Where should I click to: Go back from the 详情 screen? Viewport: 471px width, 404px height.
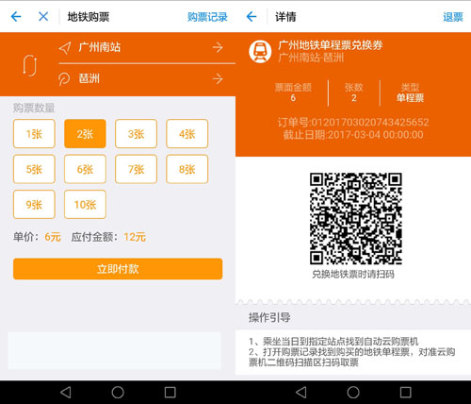[252, 16]
